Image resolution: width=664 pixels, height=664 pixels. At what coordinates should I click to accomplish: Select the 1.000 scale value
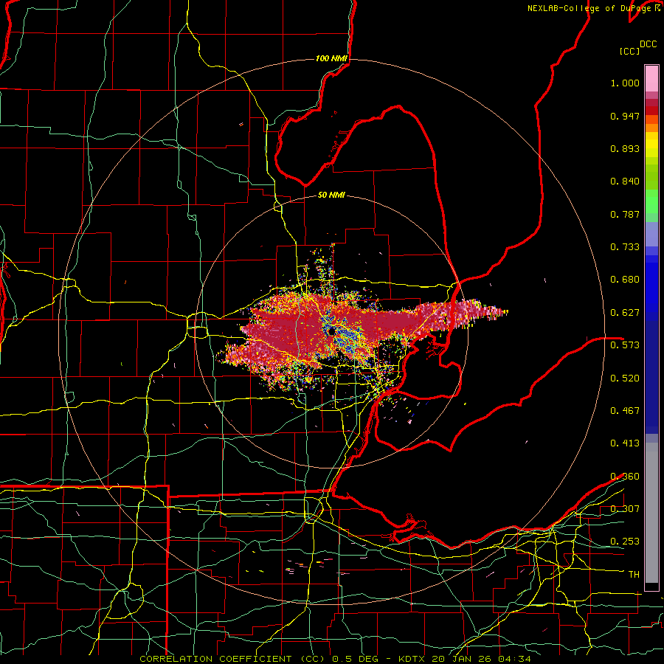(625, 83)
